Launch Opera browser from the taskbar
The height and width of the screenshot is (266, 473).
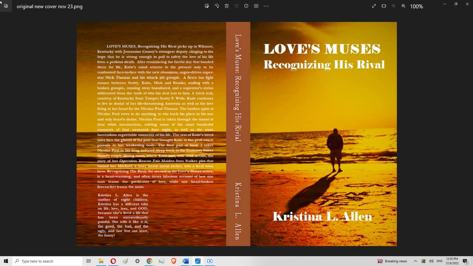(113, 261)
